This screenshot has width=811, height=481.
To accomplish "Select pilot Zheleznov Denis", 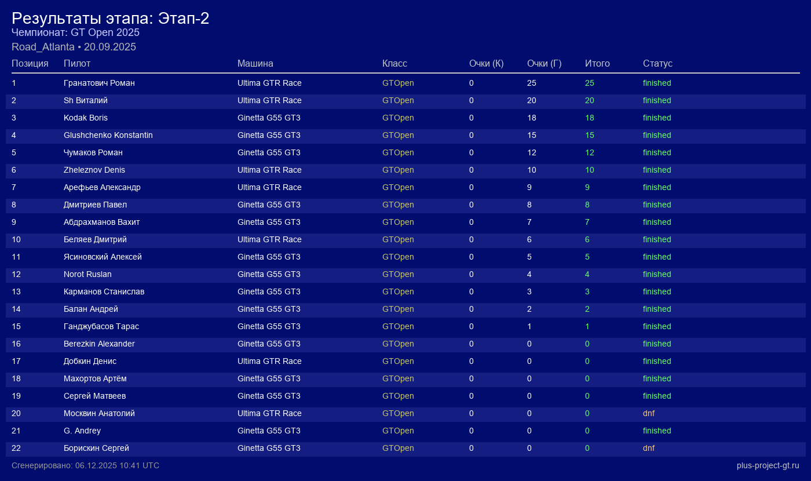I will tap(94, 170).
